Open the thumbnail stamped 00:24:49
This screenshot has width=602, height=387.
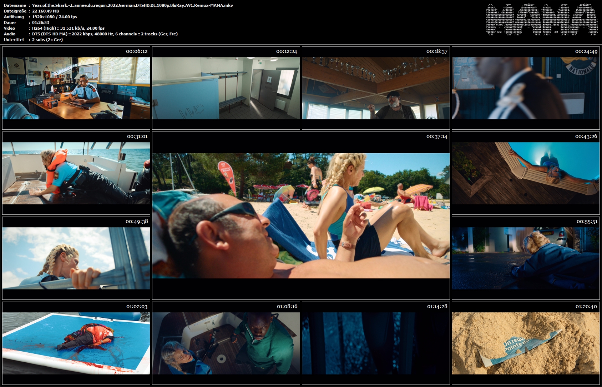click(x=526, y=88)
